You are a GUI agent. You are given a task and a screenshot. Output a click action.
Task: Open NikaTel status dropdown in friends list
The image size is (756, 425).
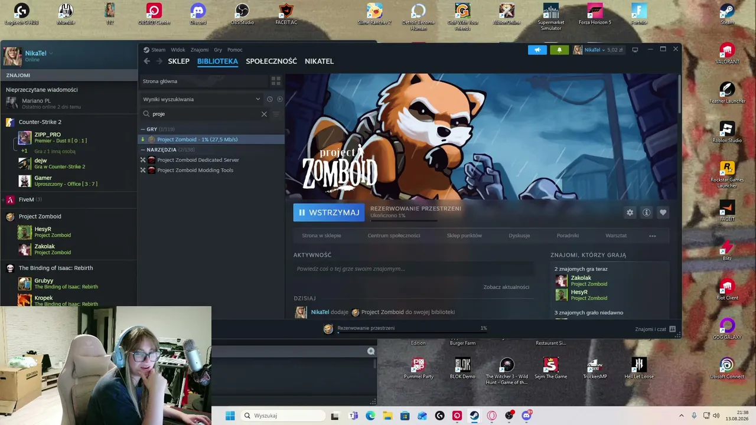[51, 53]
